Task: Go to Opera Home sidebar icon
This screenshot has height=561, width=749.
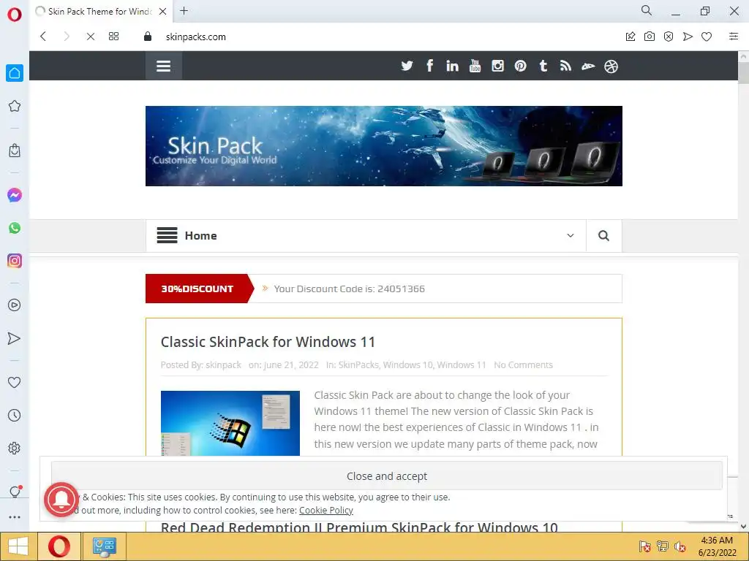Action: coord(15,73)
